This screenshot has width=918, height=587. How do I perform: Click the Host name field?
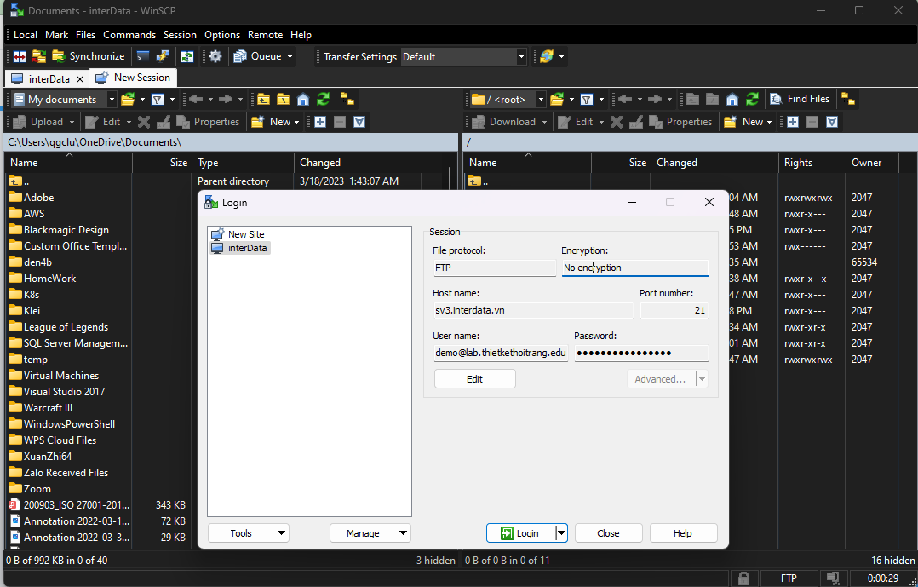tap(533, 310)
